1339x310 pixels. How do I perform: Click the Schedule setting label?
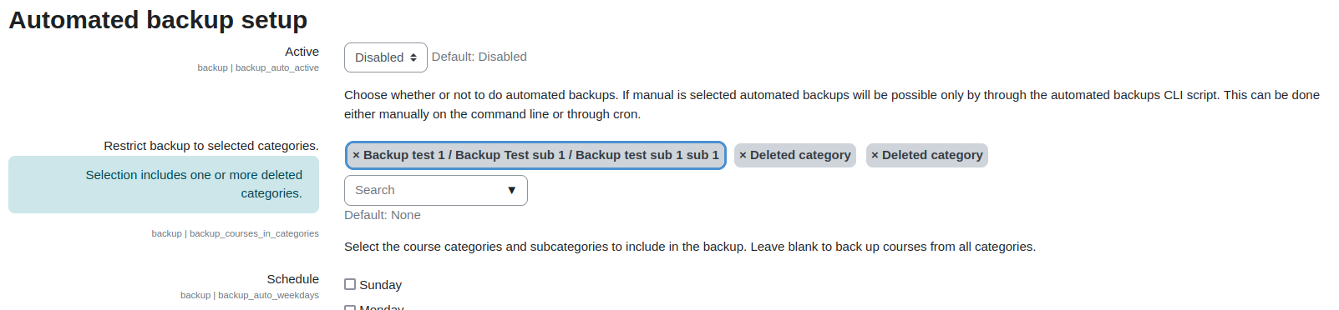coord(292,279)
